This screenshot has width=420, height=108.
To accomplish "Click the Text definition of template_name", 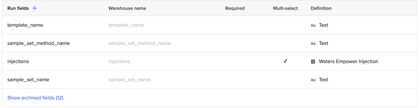I will (x=323, y=25).
